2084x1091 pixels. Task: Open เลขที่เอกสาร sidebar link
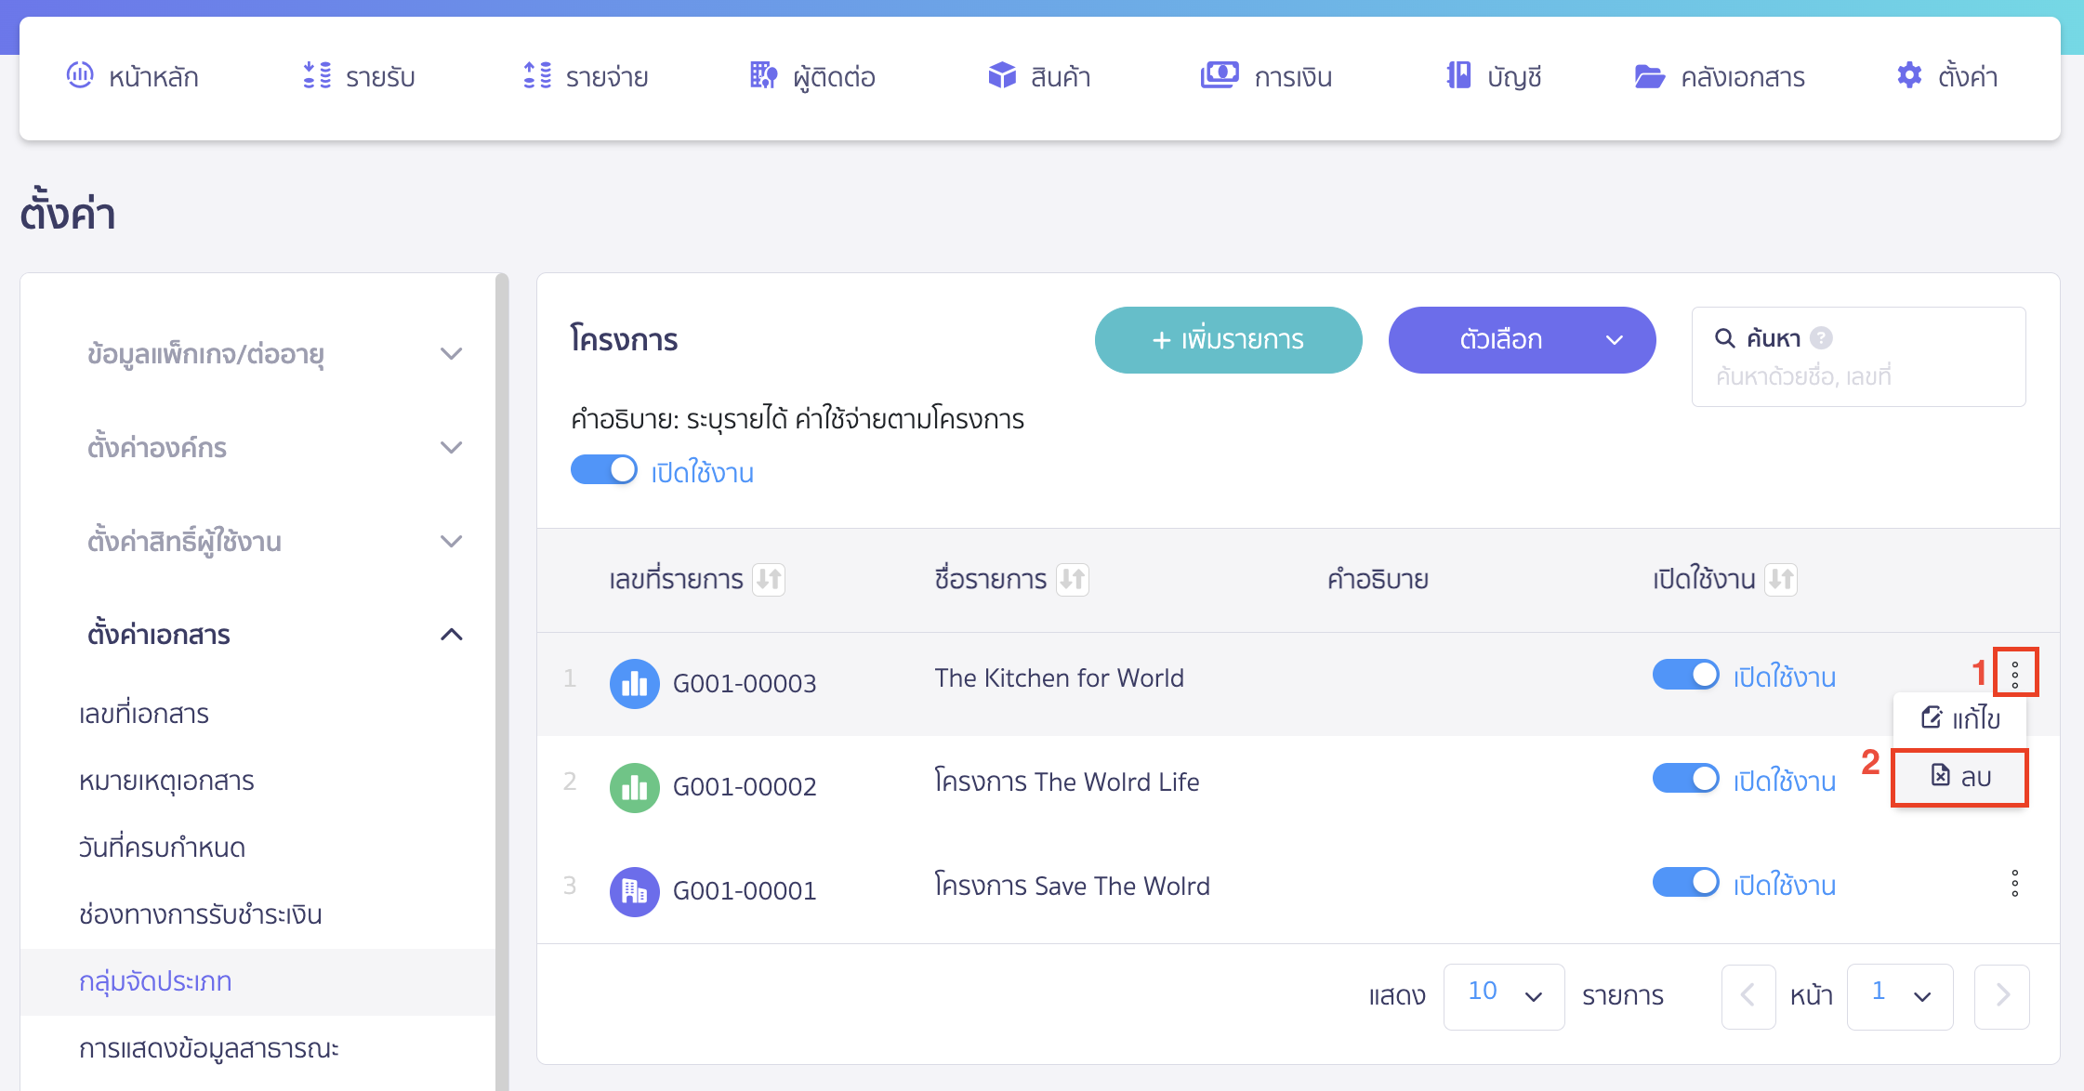(144, 714)
